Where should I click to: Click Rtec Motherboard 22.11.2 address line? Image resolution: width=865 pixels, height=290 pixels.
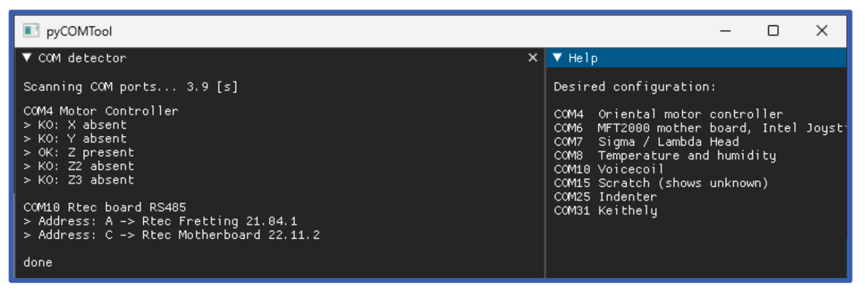coord(171,235)
